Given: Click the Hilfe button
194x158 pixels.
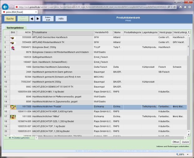Looking at the screenshot, I should [x=61, y=19].
